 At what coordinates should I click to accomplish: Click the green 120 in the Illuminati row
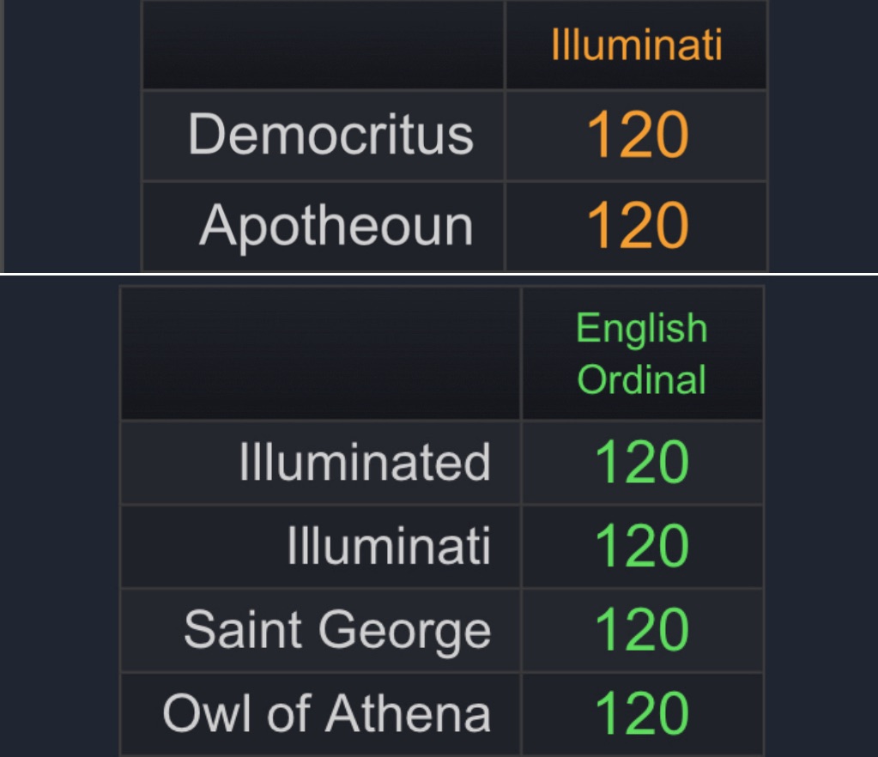coord(641,546)
